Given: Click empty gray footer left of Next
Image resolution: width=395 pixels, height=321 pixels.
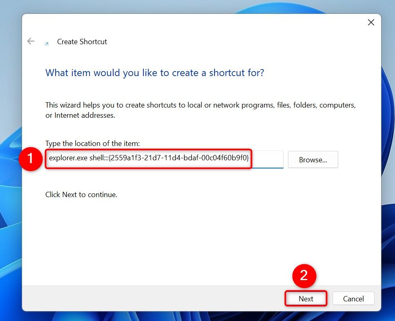Looking at the screenshot, I should [x=143, y=299].
